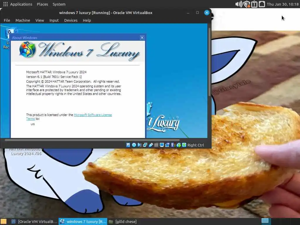Open the System menu

59,4
